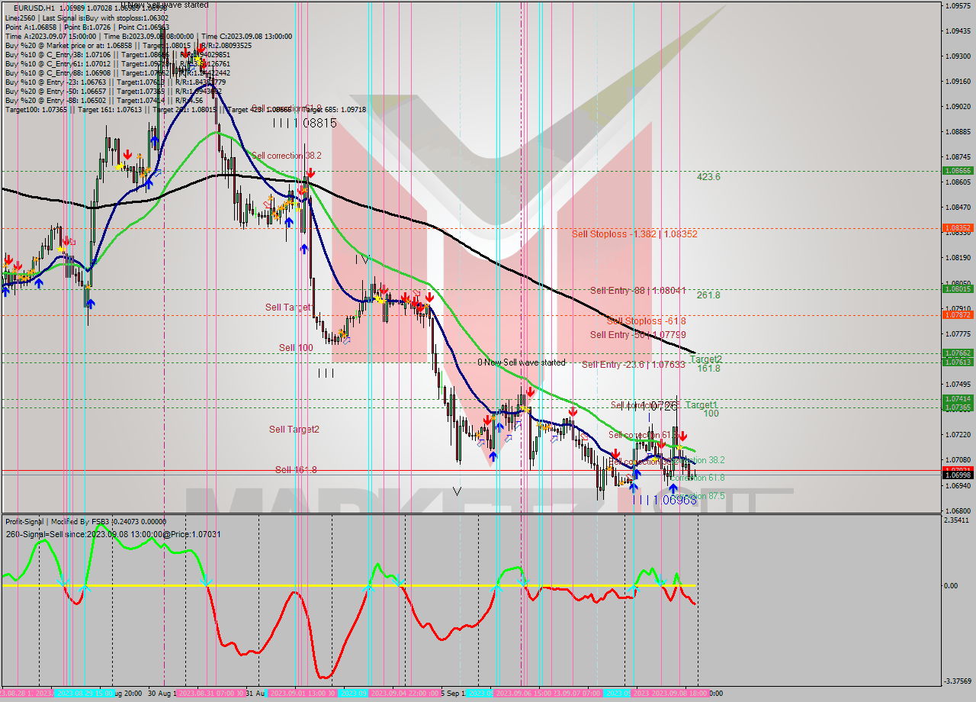Select the red sell arrow above the latest candle
This screenshot has height=702, width=976.
[683, 436]
